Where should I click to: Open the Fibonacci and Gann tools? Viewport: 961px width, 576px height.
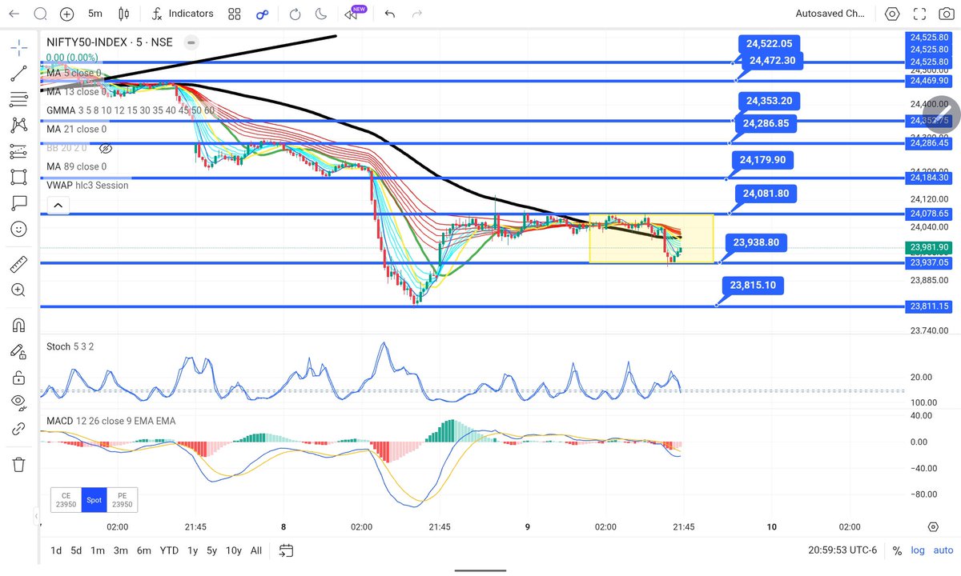tap(18, 99)
